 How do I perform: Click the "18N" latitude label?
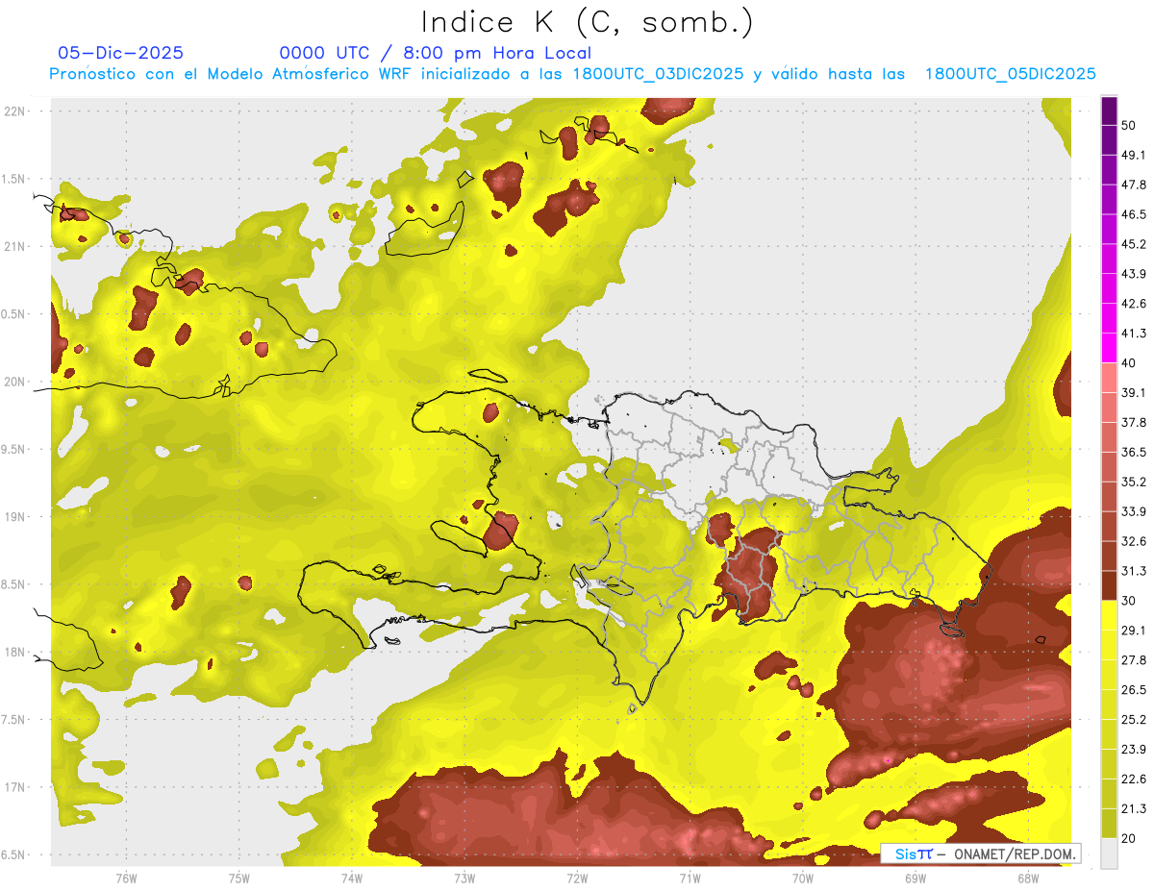coord(15,653)
